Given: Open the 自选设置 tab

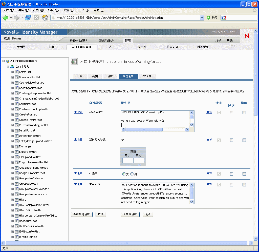Looking at the screenshot, I should point(128,76).
